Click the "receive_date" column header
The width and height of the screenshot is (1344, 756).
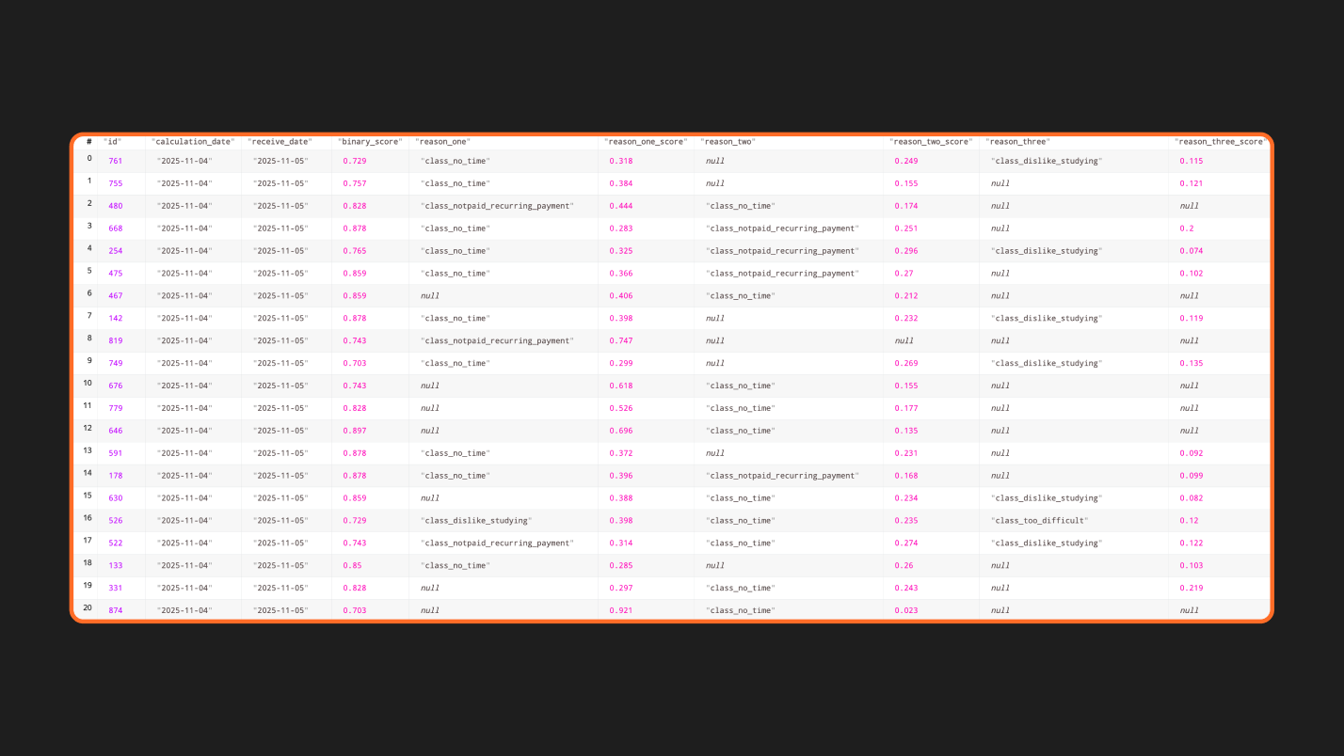pos(280,142)
